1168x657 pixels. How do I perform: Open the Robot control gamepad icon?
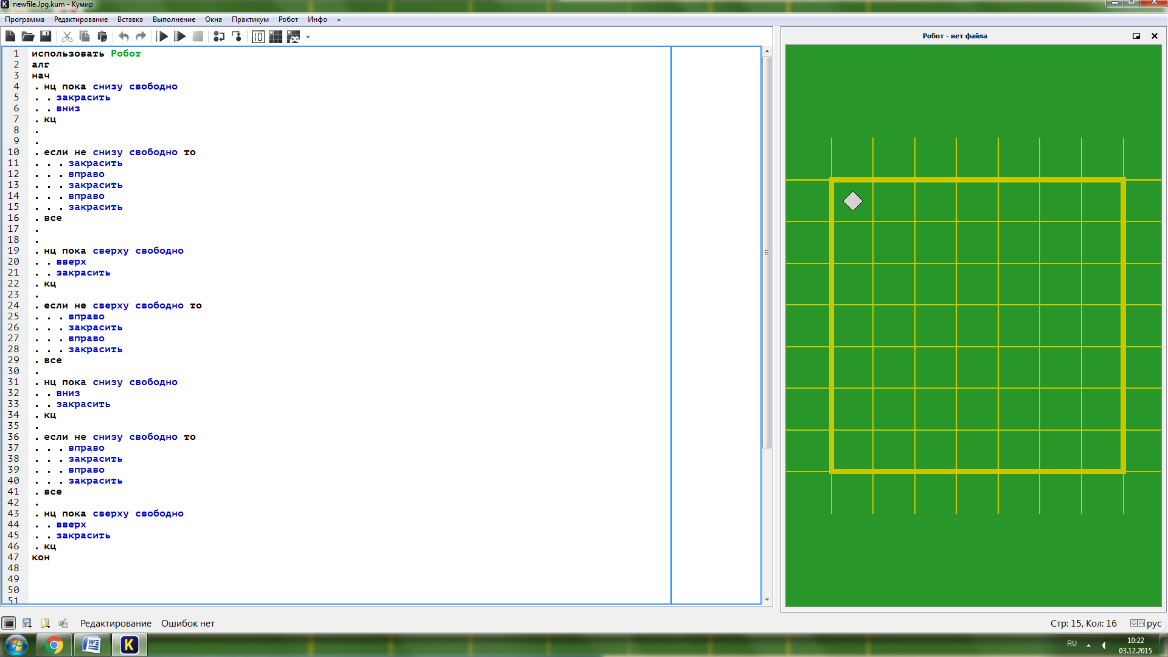click(x=293, y=36)
